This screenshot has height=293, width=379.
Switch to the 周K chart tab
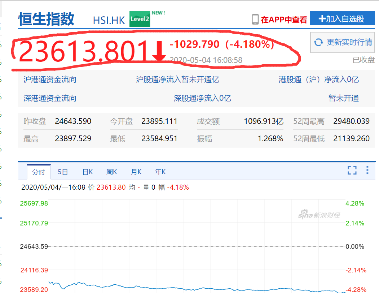pos(111,172)
